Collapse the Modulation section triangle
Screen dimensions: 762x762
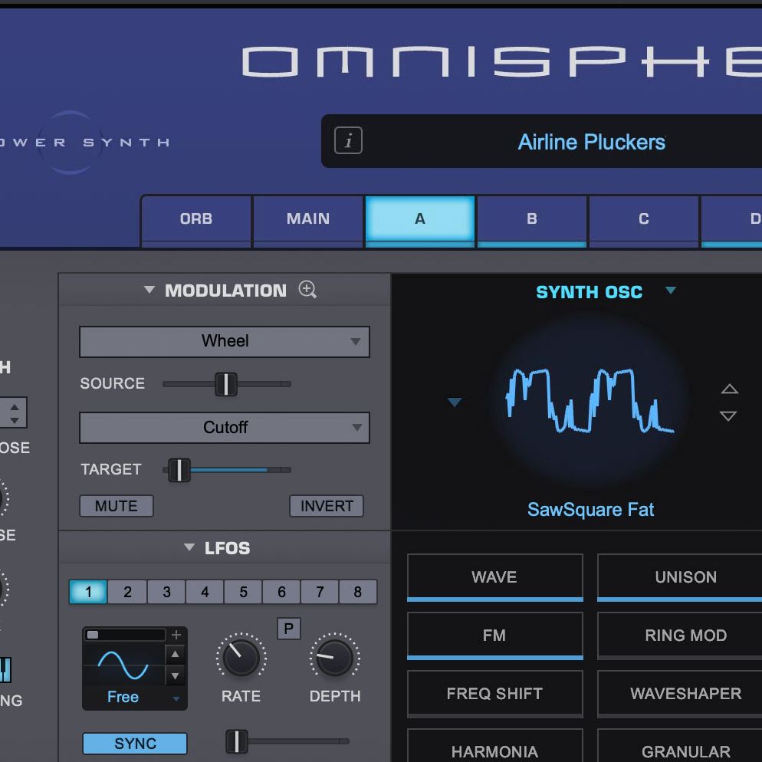[x=149, y=290]
